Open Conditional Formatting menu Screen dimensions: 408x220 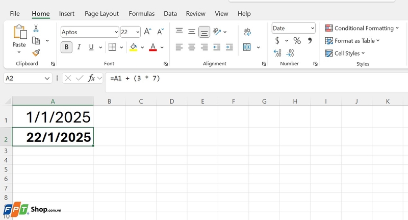[362, 28]
